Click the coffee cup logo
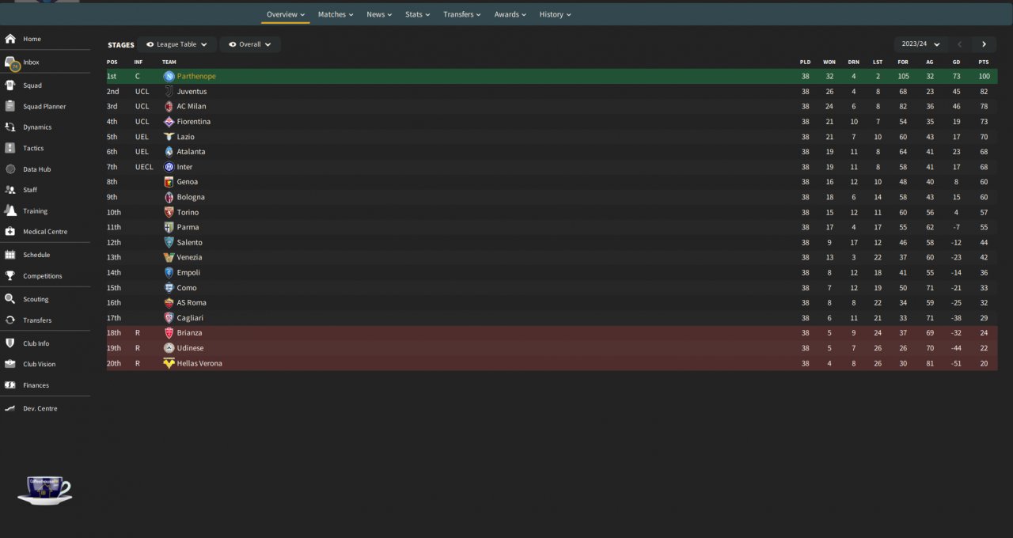The image size is (1013, 538). tap(45, 490)
